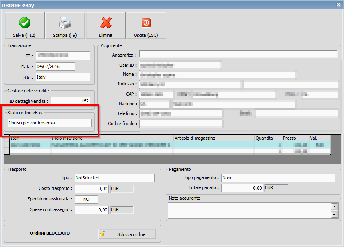Click the Telefono field
Screen dimensions: 344x247
pyautogui.click(x=181, y=114)
